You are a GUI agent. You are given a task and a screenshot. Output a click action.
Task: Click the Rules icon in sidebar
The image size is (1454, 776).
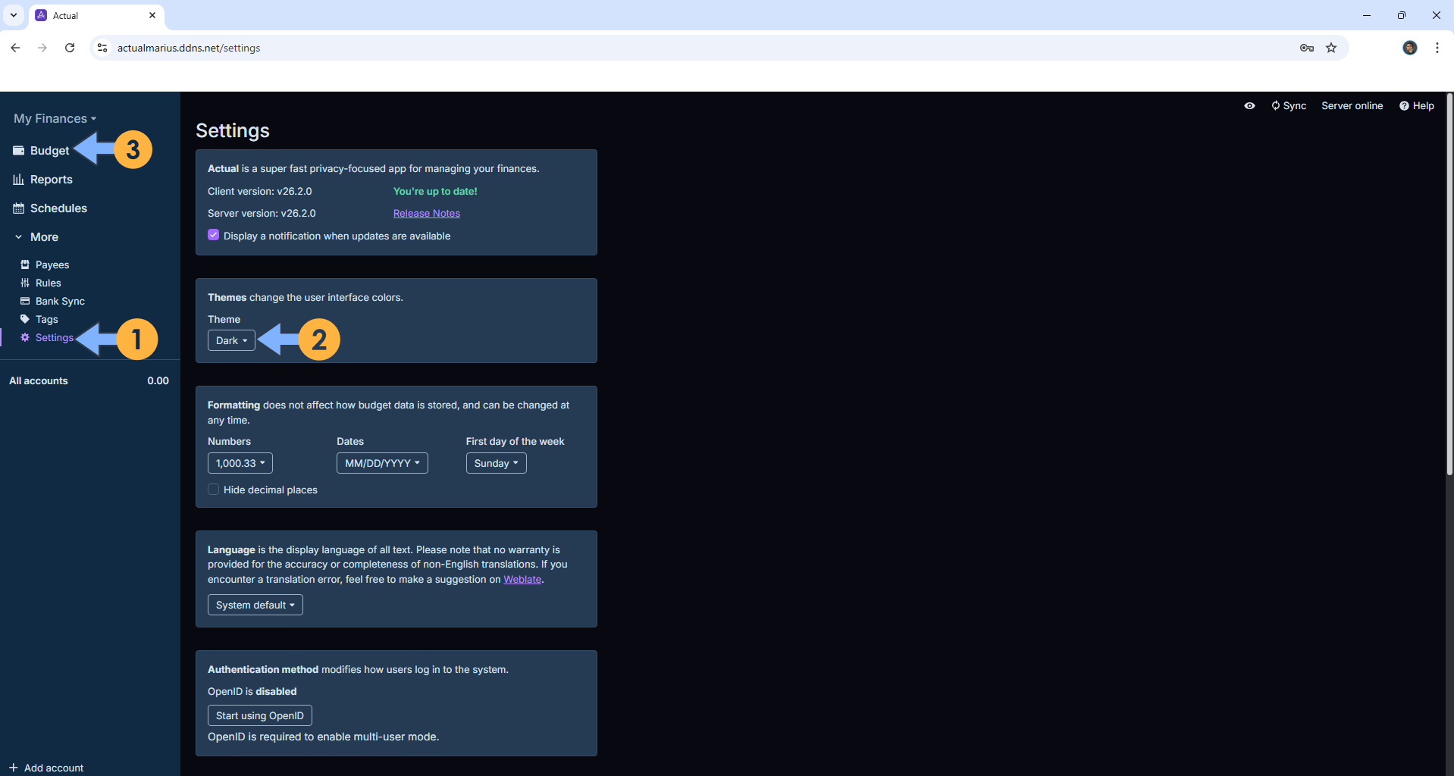(25, 283)
